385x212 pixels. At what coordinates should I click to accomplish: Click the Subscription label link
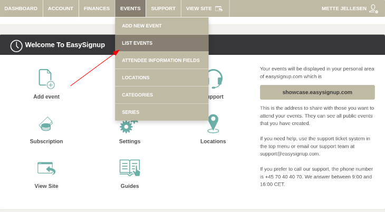point(46,141)
